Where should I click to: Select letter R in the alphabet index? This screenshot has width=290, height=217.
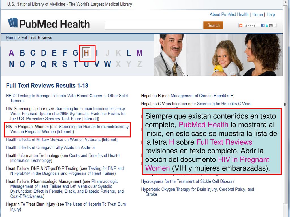pos(54,64)
